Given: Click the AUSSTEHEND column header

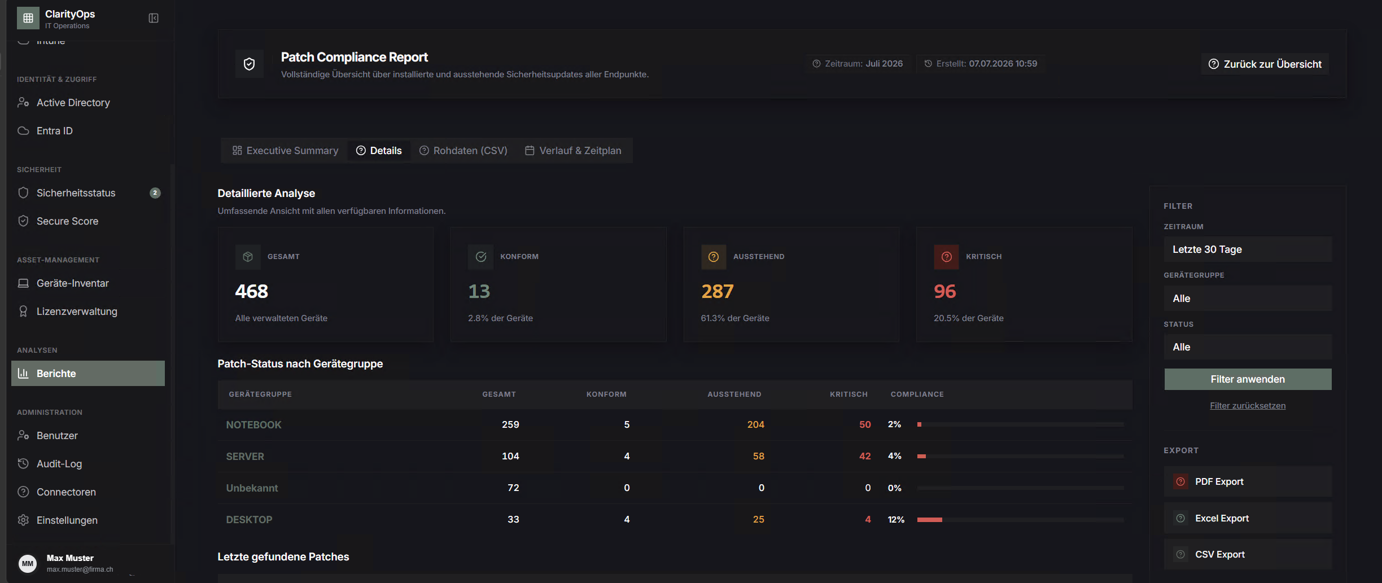Looking at the screenshot, I should pyautogui.click(x=734, y=394).
